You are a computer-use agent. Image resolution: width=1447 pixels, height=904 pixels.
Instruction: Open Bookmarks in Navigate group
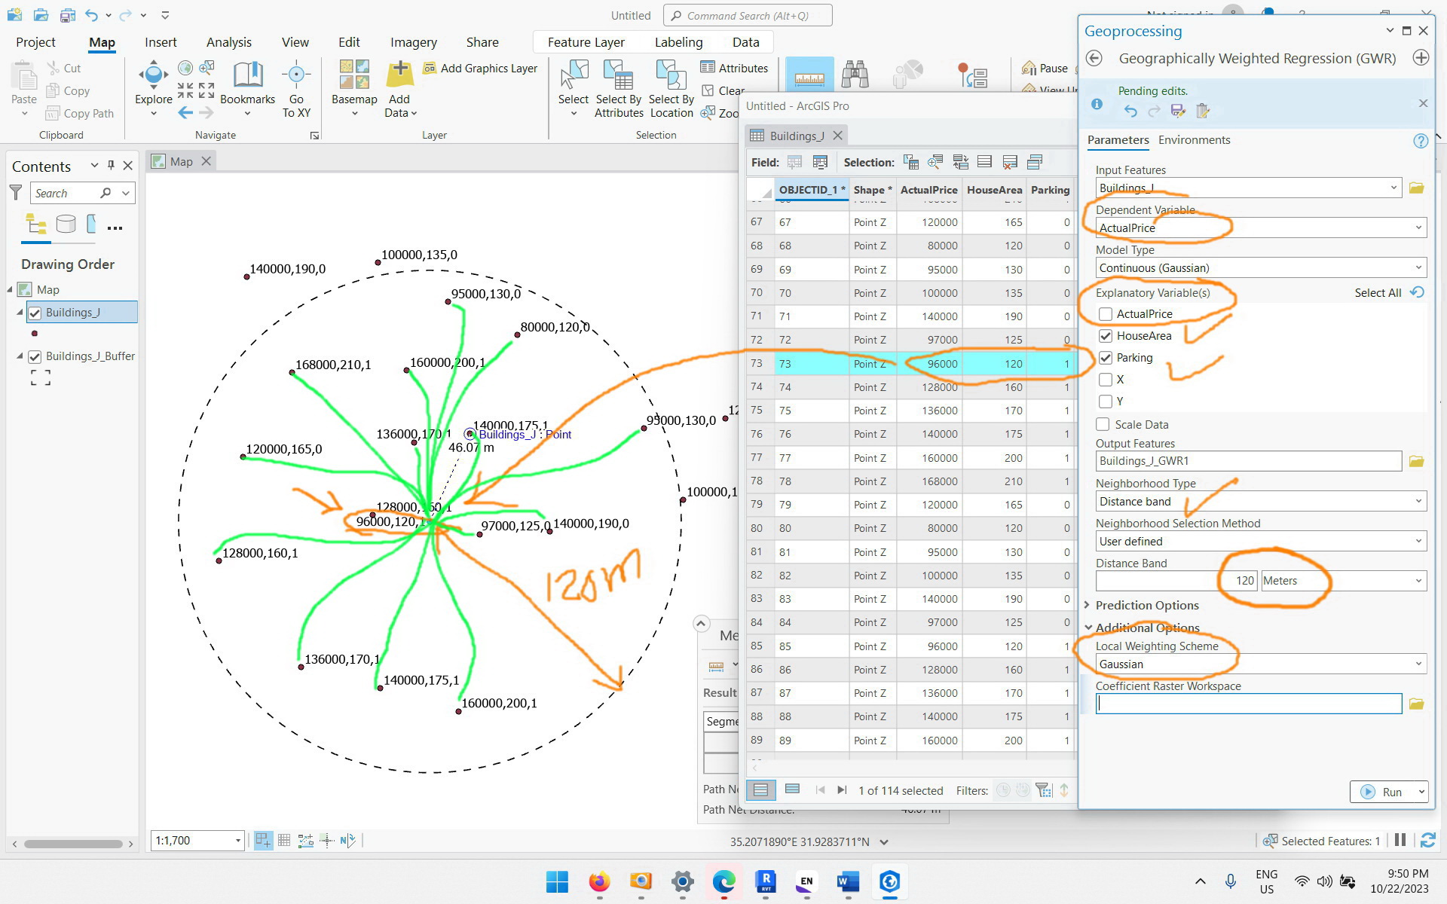[247, 83]
